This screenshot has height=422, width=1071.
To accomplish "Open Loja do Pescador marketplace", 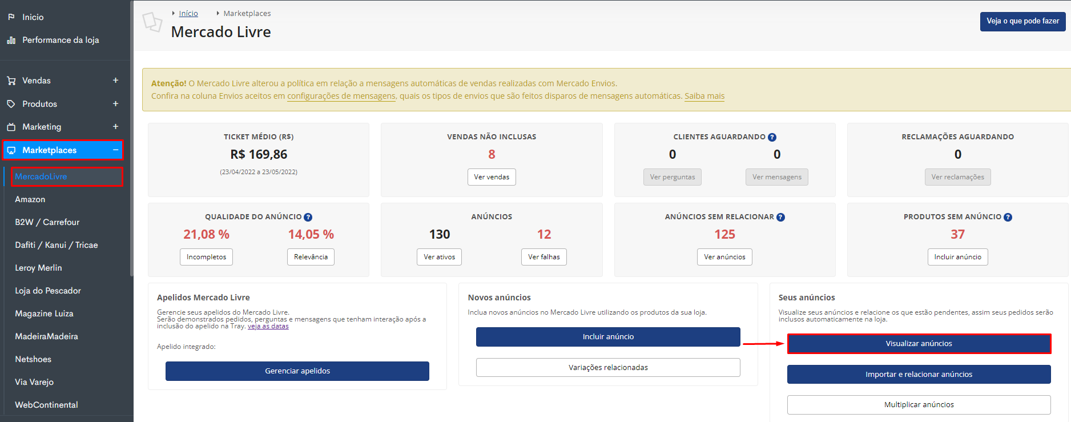I will point(48,291).
